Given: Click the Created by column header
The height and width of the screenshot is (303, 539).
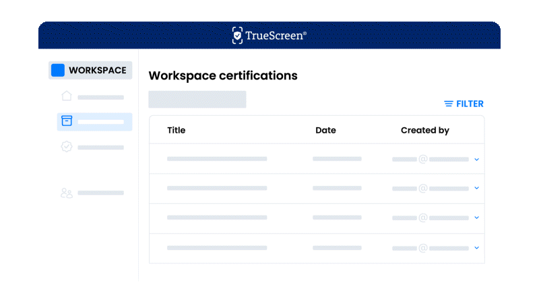Looking at the screenshot, I should (x=425, y=130).
